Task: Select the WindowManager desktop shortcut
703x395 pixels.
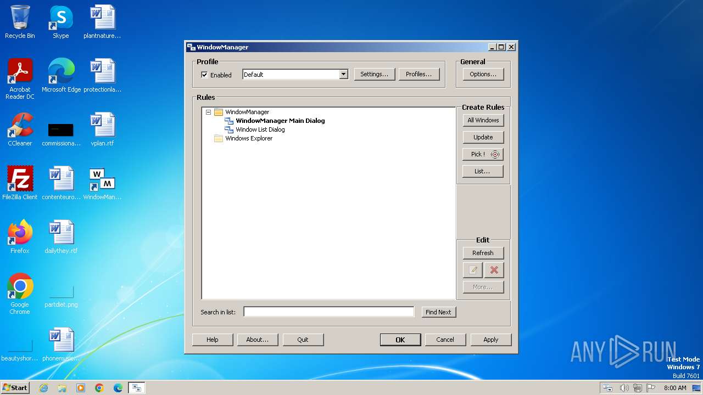Action: tap(102, 183)
